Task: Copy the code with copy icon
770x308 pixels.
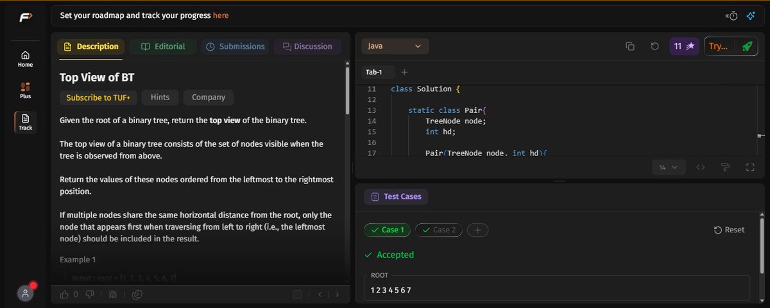Action: pyautogui.click(x=630, y=46)
